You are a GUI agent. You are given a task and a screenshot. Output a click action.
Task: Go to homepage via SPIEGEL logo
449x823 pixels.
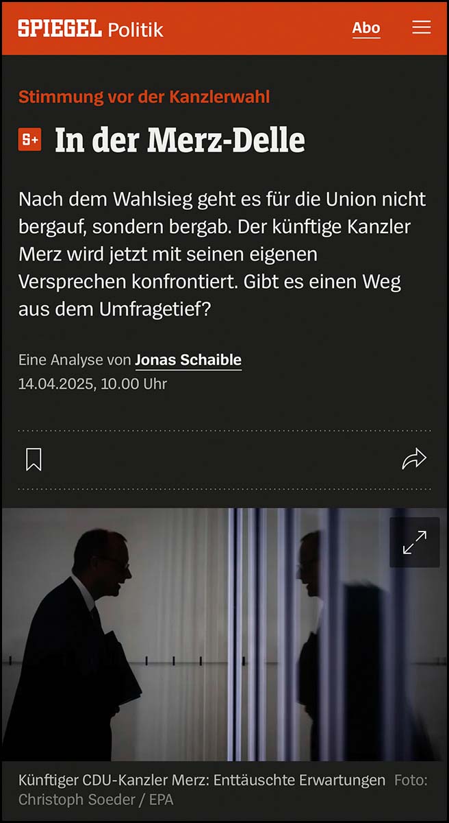coord(60,28)
